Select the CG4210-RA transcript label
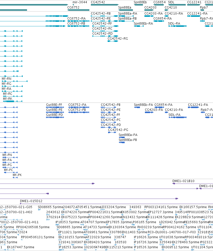213x251 pixels. (x=174, y=14)
